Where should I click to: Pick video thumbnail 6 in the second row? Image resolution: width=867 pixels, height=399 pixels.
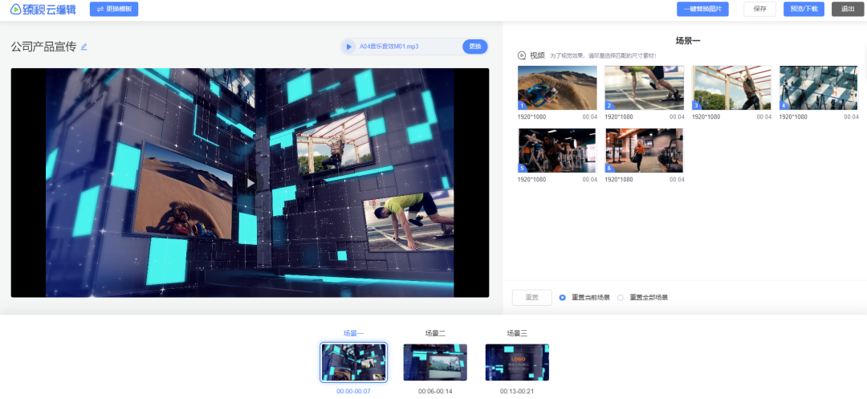(644, 150)
